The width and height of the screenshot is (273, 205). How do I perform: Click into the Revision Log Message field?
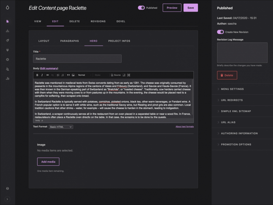[242, 53]
